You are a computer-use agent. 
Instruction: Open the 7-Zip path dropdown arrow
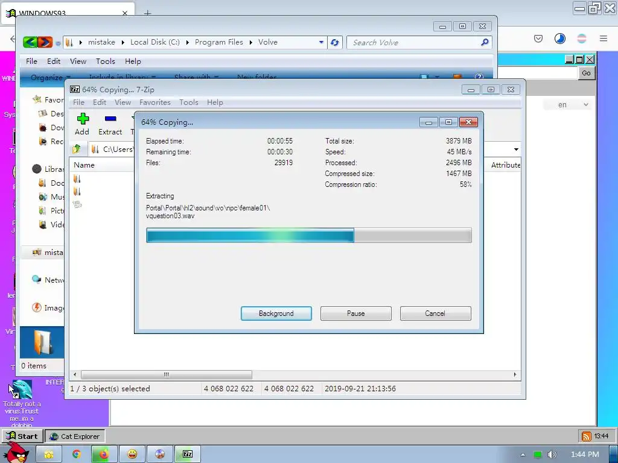[516, 150]
